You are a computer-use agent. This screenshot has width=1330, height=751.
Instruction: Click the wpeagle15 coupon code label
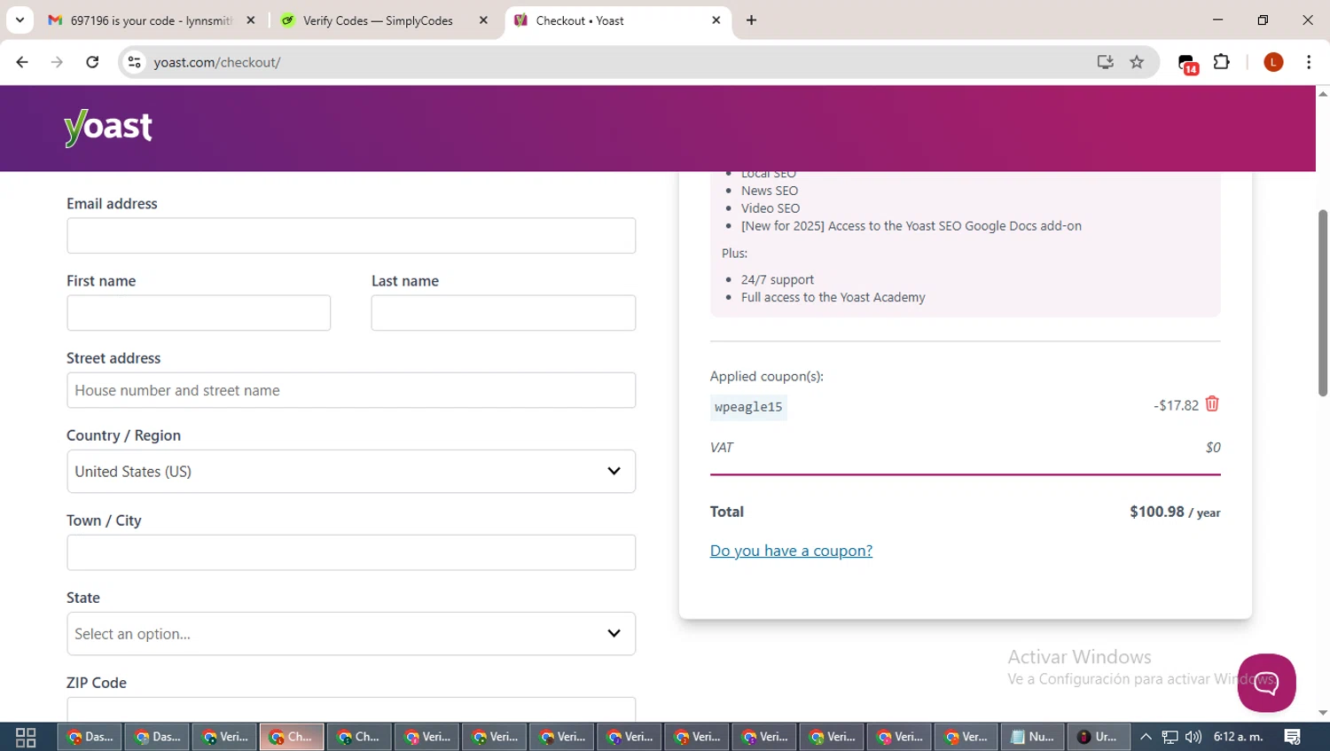[x=748, y=407]
